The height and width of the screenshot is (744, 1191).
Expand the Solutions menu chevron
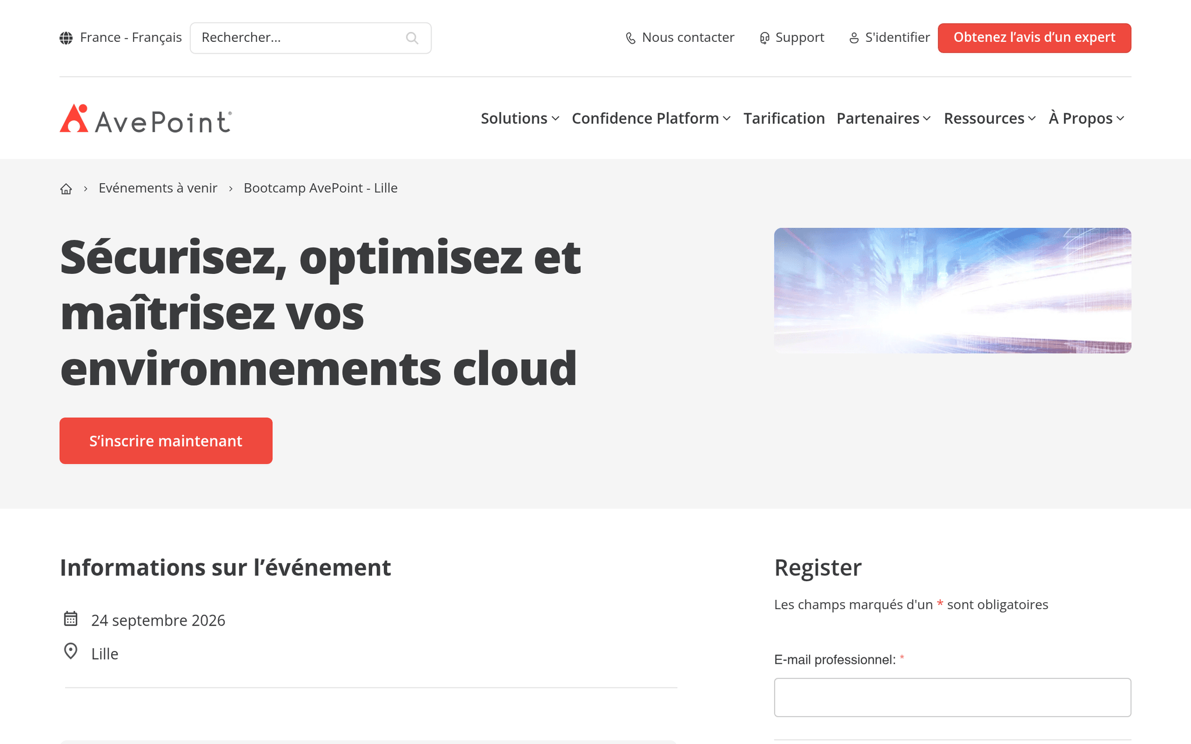(555, 119)
